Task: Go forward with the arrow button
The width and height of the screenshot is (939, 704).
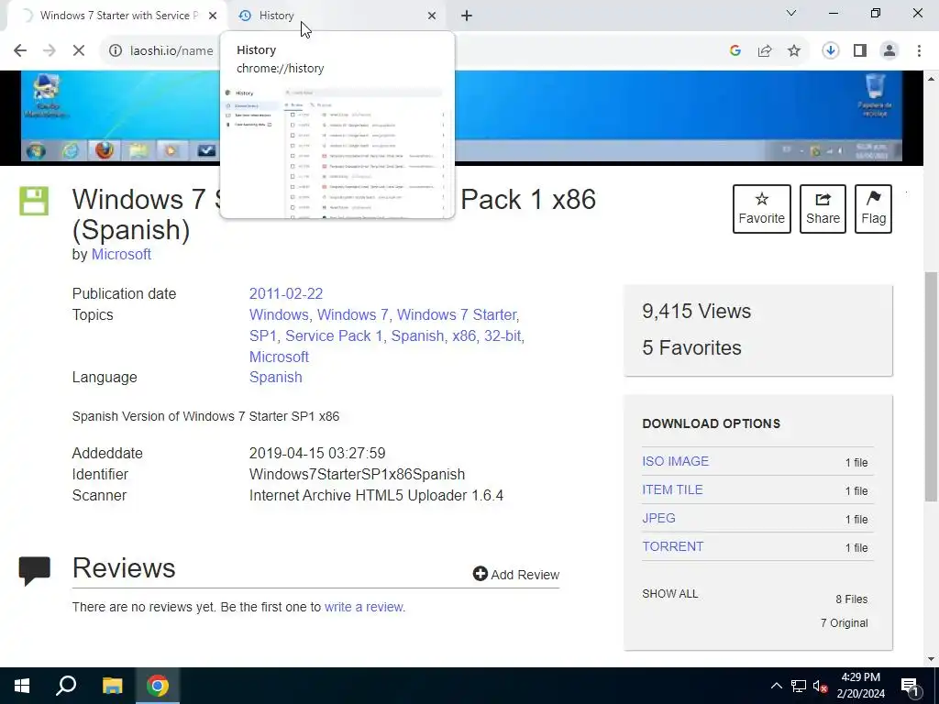Action: coord(50,51)
